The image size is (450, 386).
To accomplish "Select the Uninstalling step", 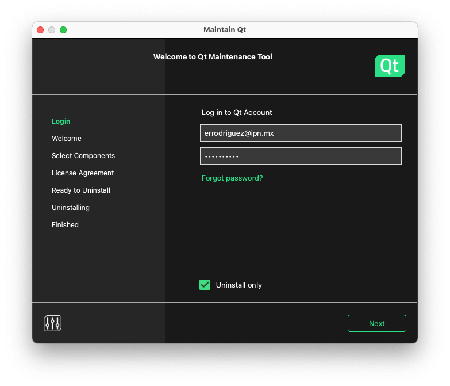I will (x=71, y=208).
